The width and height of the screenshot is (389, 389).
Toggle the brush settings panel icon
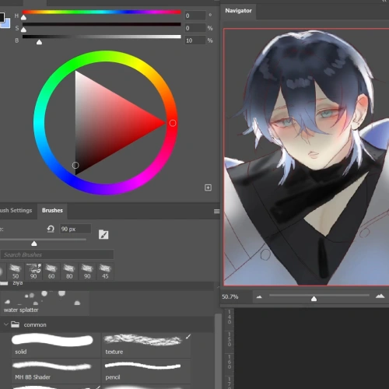click(103, 234)
